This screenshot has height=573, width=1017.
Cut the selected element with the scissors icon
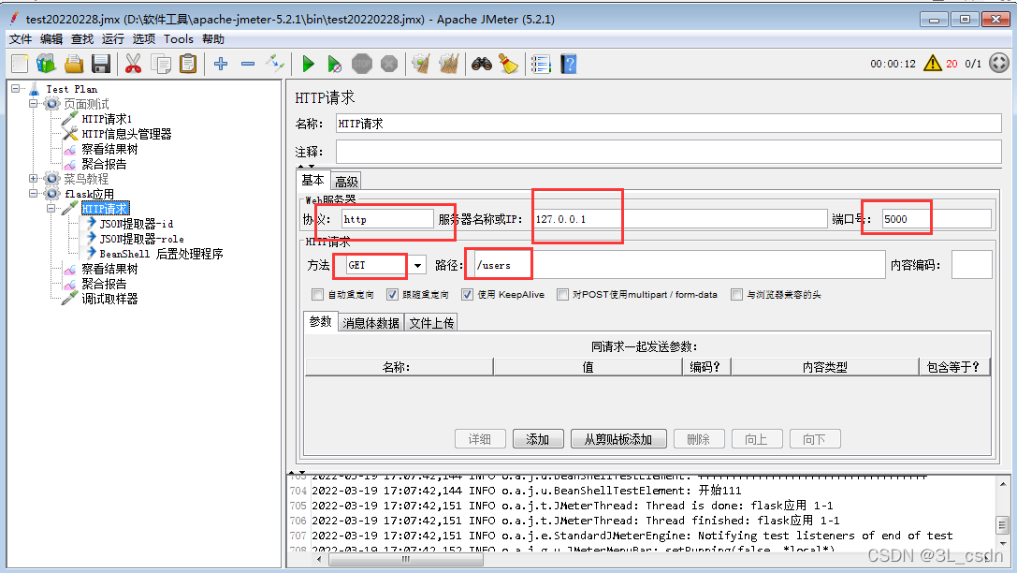(133, 64)
